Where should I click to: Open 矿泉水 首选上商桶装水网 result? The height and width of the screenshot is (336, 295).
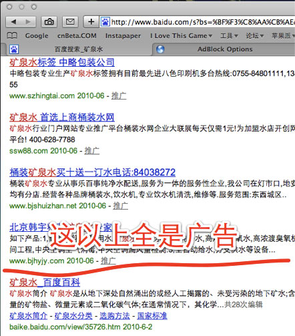point(62,117)
